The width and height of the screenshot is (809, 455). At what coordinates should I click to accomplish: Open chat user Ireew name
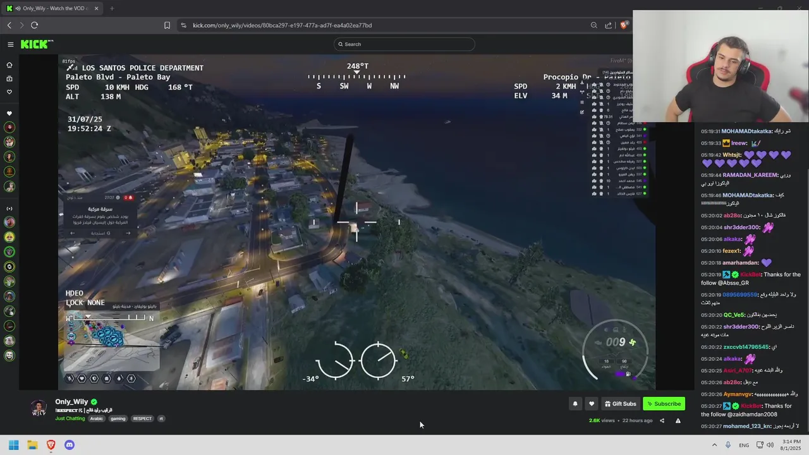739,143
